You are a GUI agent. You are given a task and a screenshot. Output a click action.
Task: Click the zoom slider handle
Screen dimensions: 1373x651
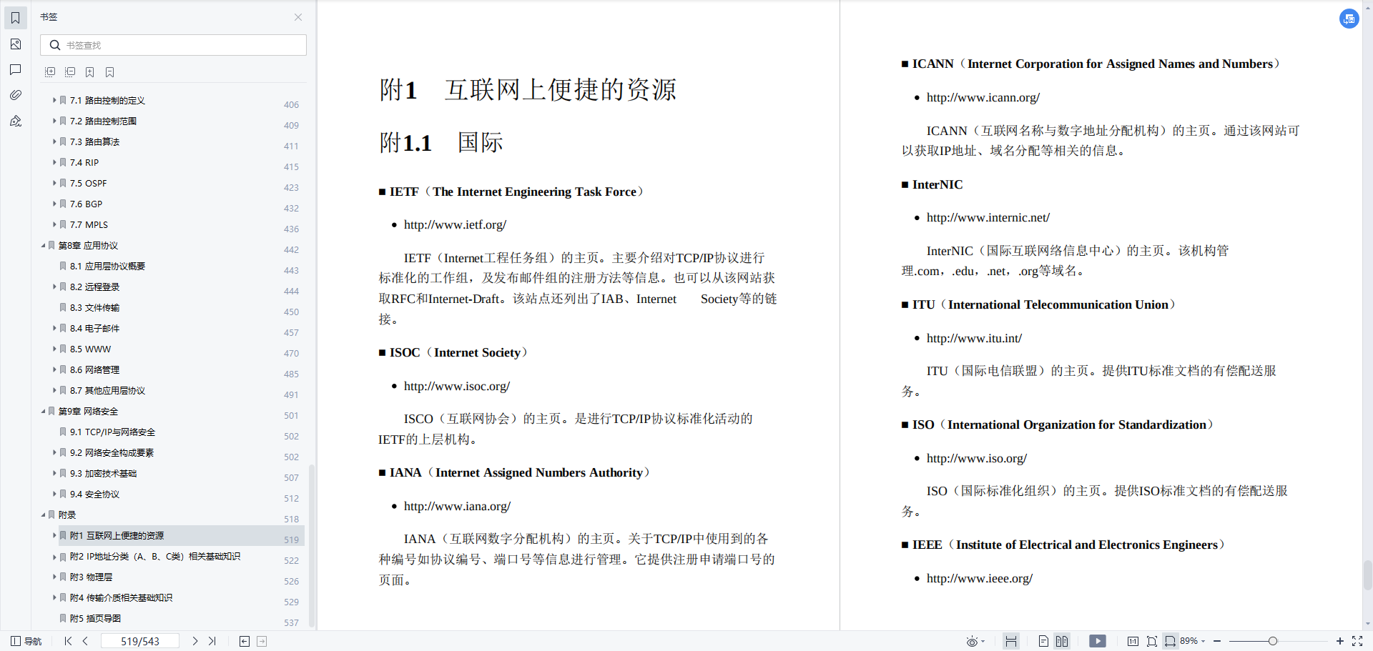(1272, 641)
